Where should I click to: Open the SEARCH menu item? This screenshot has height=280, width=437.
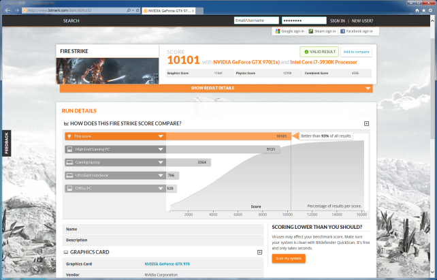point(71,21)
